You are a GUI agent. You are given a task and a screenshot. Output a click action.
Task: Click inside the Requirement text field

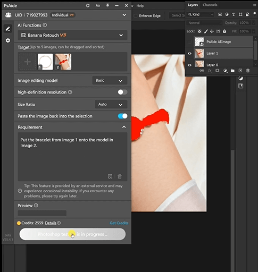point(72,157)
